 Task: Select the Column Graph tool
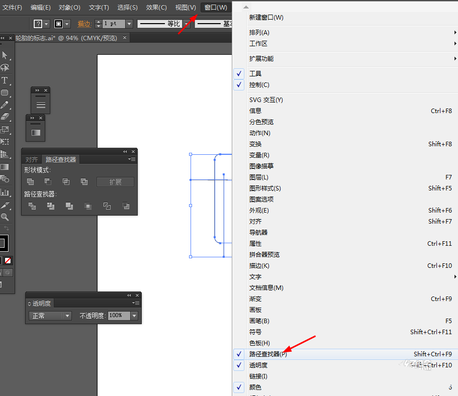[5, 192]
